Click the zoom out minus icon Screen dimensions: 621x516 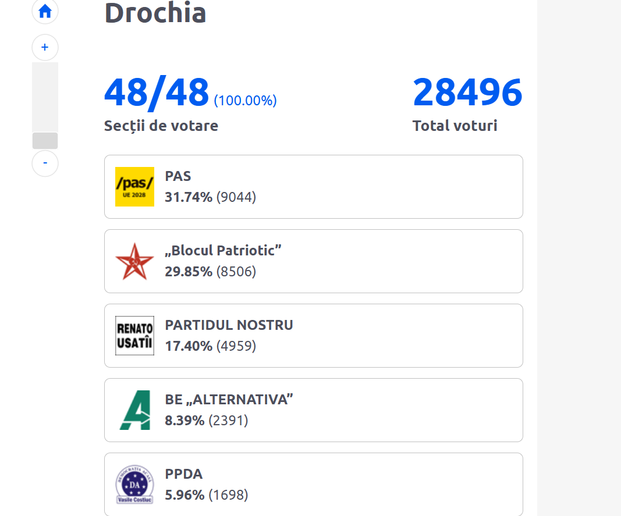[45, 163]
